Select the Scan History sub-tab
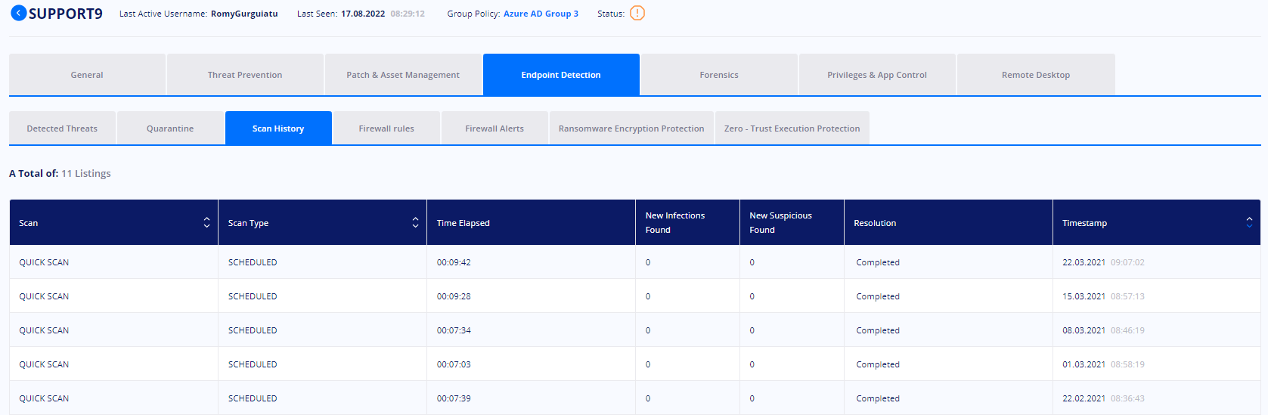1268x415 pixels. (278, 129)
